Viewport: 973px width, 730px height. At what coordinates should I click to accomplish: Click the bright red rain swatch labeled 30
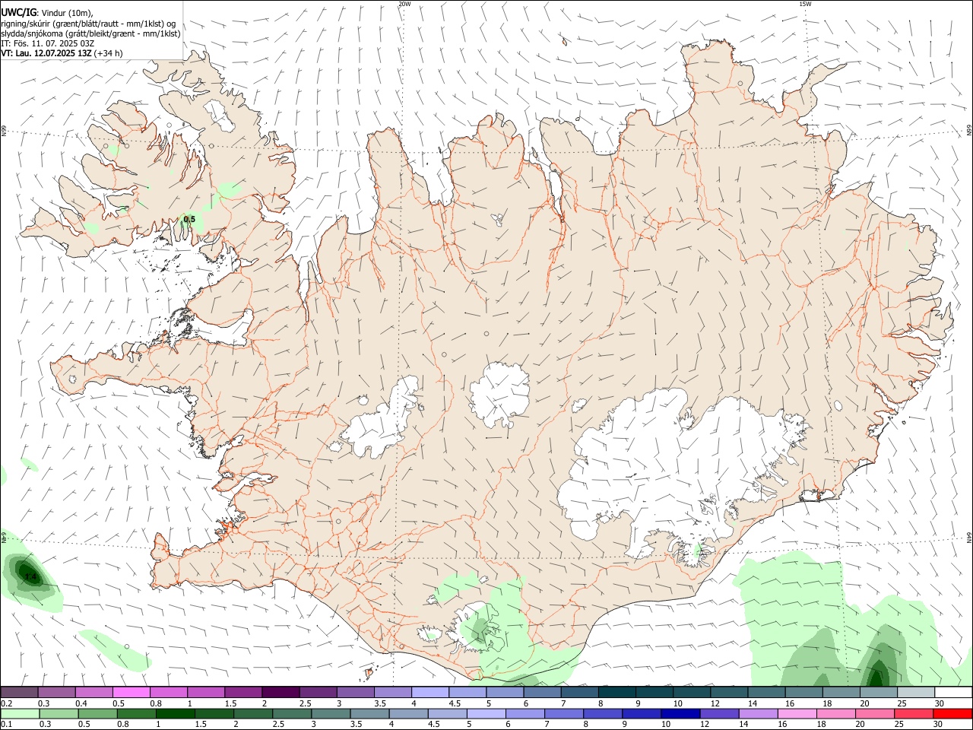(x=953, y=714)
